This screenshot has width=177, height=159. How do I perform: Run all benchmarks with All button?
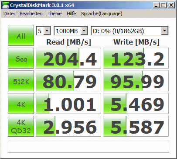pyautogui.click(x=21, y=35)
